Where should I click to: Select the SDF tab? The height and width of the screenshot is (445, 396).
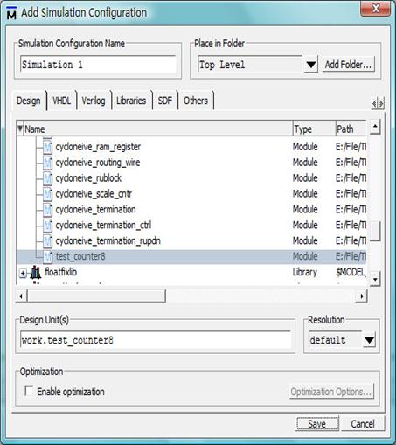point(164,101)
